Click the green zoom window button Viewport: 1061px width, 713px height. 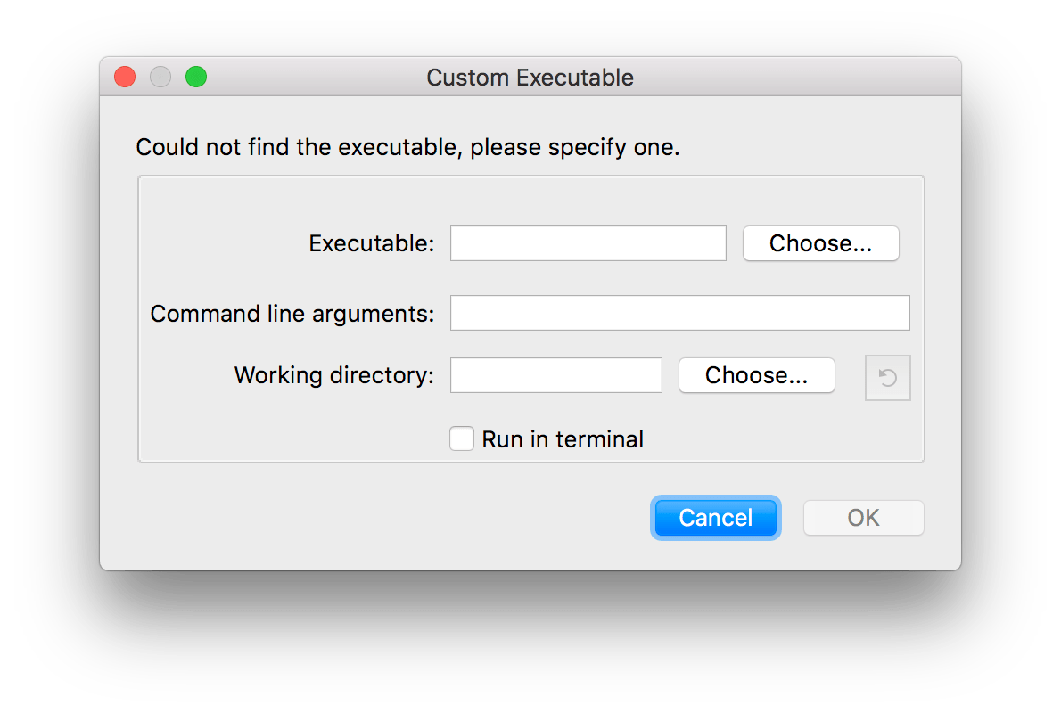(x=196, y=78)
